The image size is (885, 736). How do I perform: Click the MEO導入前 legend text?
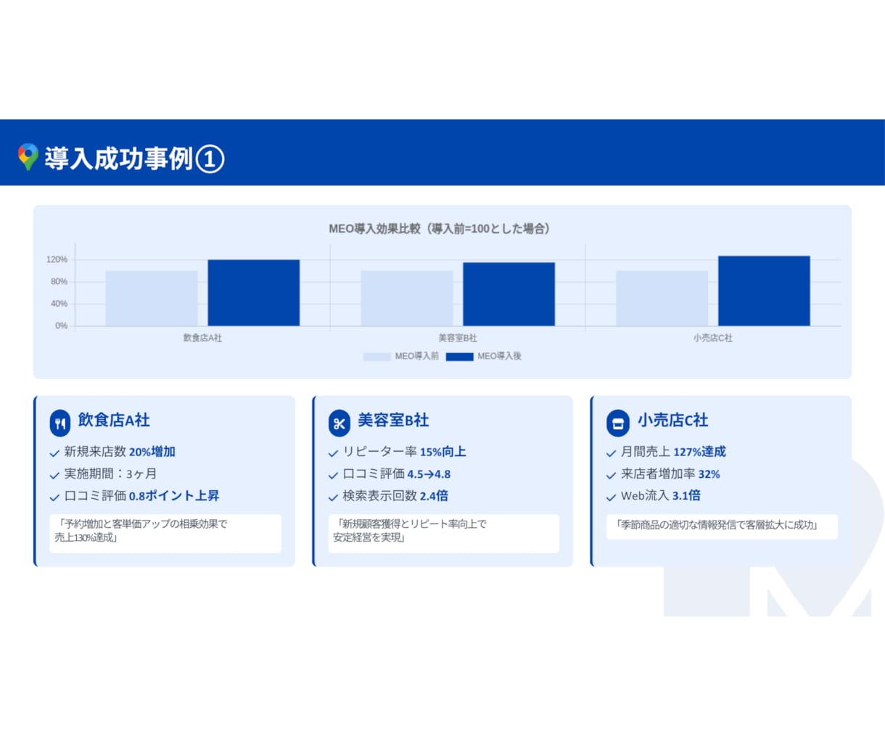click(x=416, y=356)
